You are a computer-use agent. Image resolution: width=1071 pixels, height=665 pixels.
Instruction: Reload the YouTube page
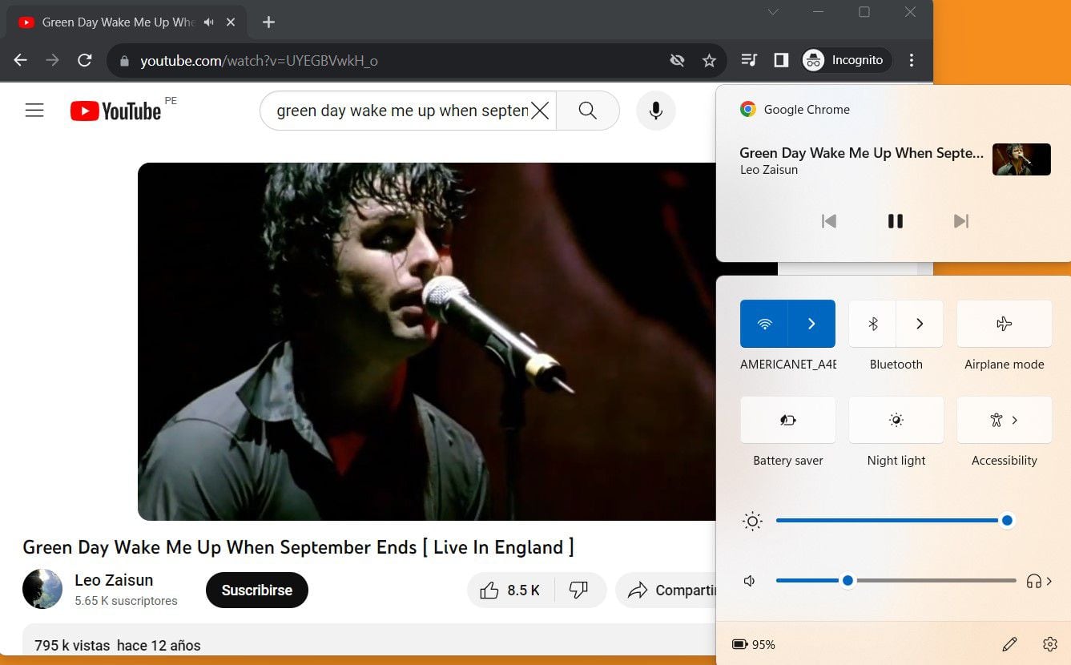pos(85,60)
